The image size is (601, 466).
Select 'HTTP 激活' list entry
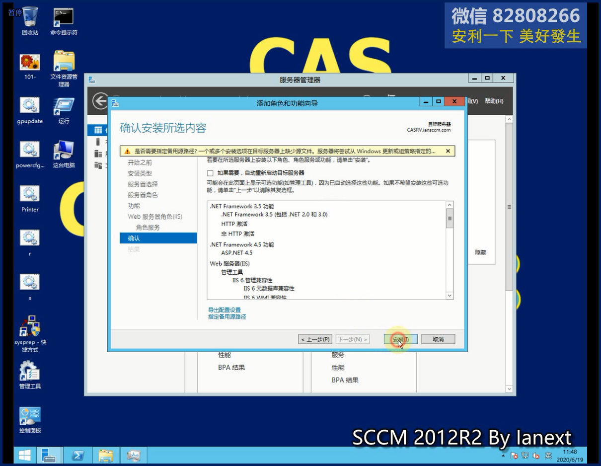(x=234, y=224)
